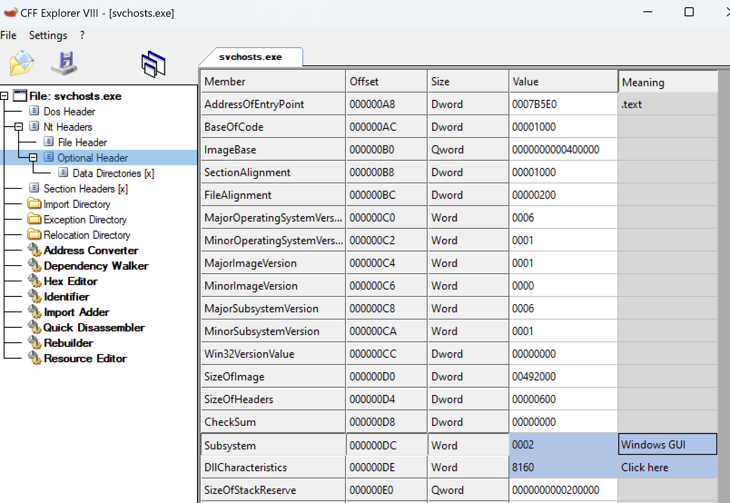Open the Resource Editor tool
730x503 pixels.
pos(85,358)
